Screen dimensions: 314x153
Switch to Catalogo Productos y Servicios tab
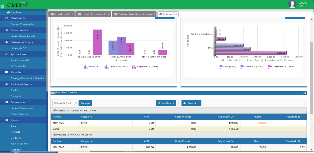[x=133, y=14]
